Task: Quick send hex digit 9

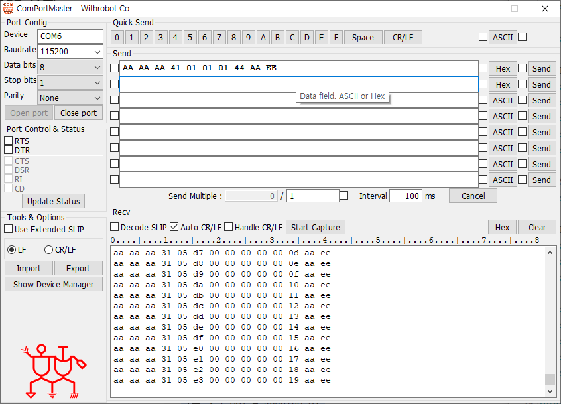Action: pos(248,37)
